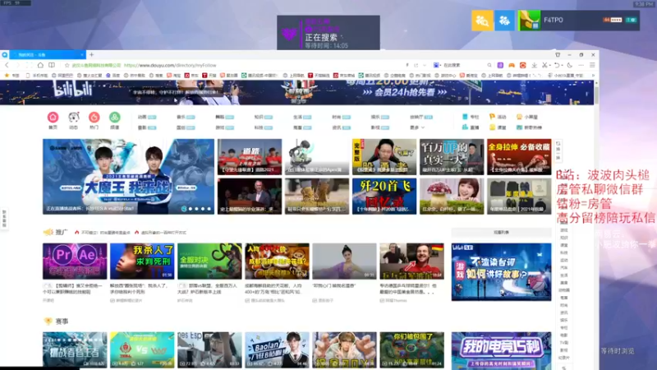Open the 热门 trending icon
Image resolution: width=657 pixels, height=370 pixels.
94,117
